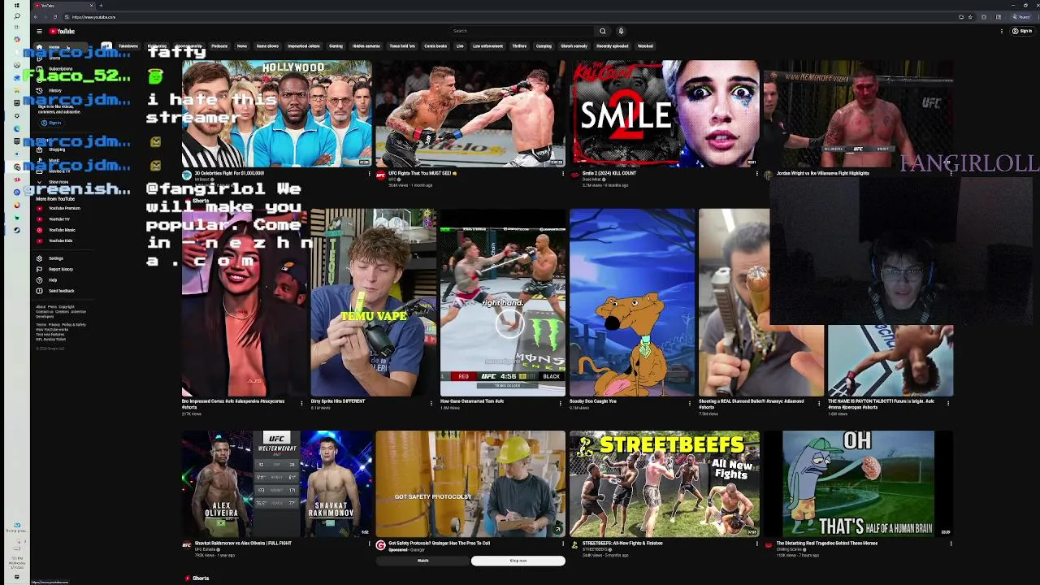
Task: Click the Sign in button at top right
Action: pos(1023,31)
